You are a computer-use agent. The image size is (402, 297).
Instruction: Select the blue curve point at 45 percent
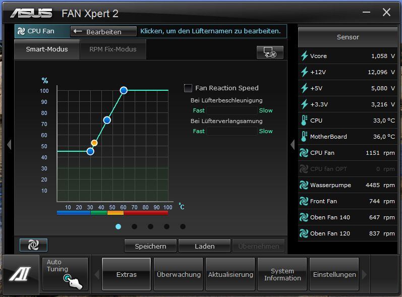point(90,151)
